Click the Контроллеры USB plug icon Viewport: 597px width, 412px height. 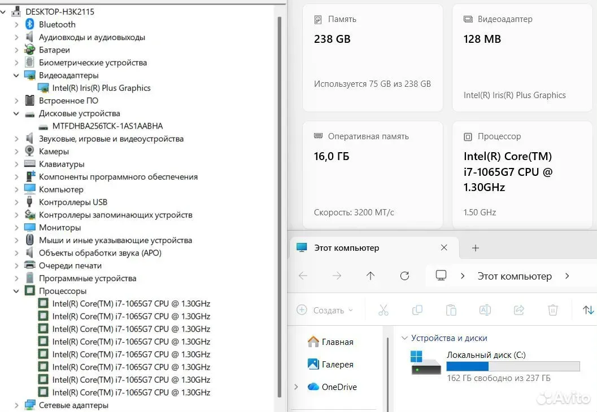(30, 202)
